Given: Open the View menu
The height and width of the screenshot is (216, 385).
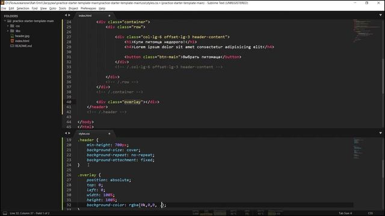Looking at the screenshot, I should click(43, 8).
